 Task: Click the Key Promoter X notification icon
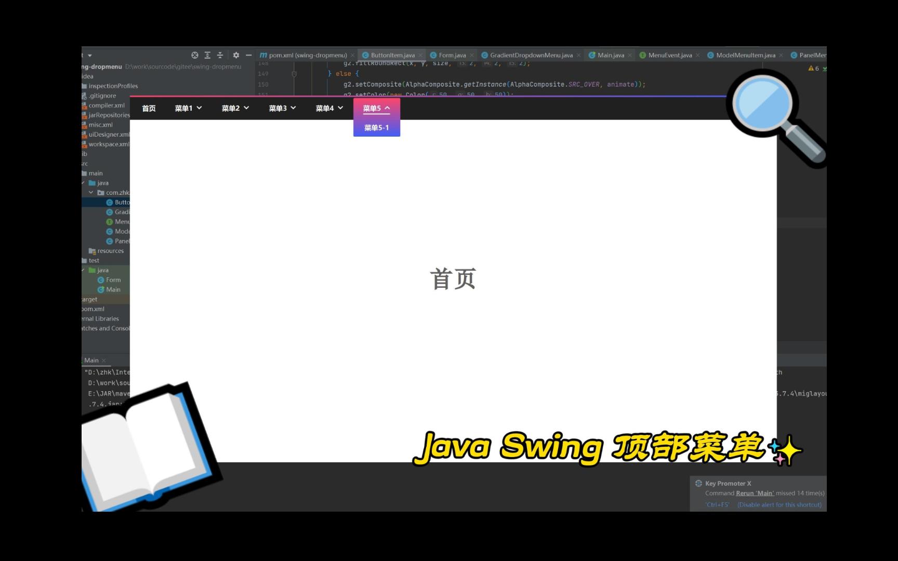pyautogui.click(x=698, y=483)
